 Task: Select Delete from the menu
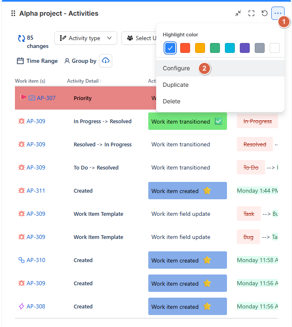tap(220, 101)
